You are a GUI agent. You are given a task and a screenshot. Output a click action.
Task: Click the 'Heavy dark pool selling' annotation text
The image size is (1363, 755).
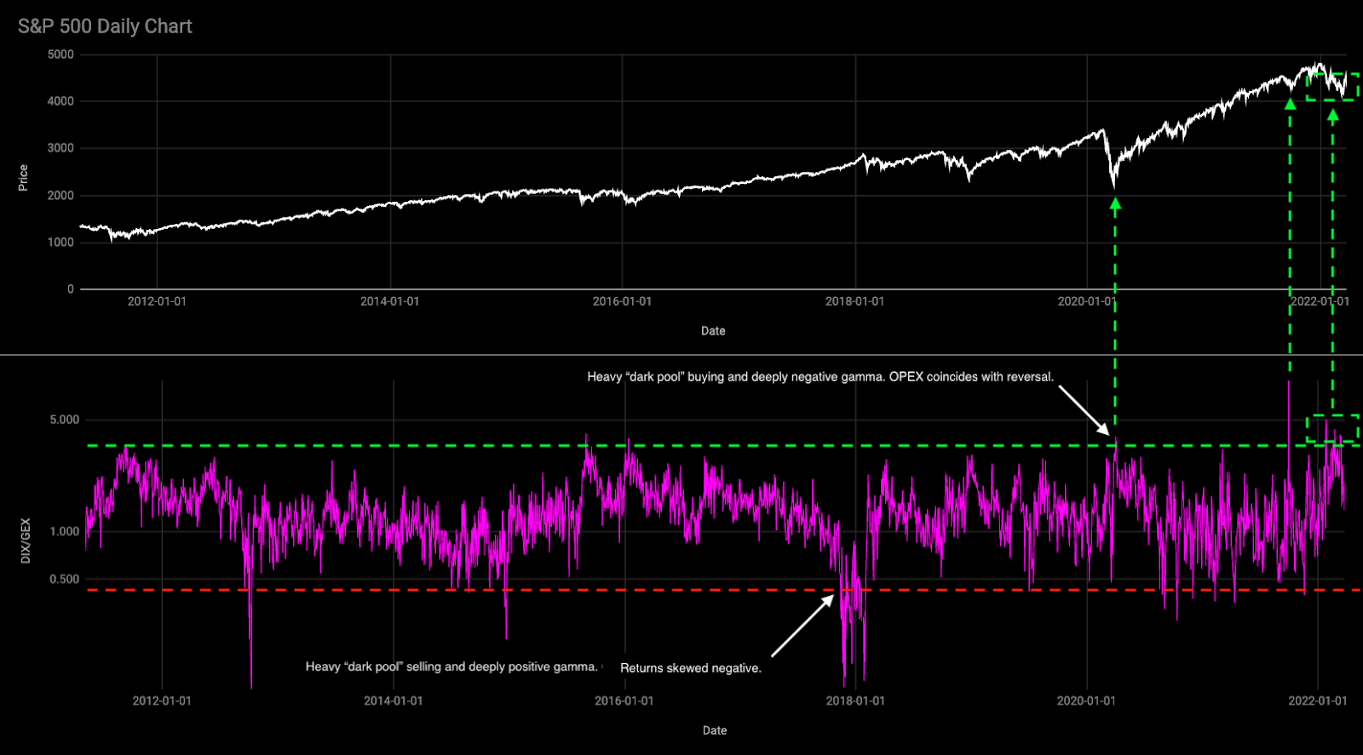point(451,666)
